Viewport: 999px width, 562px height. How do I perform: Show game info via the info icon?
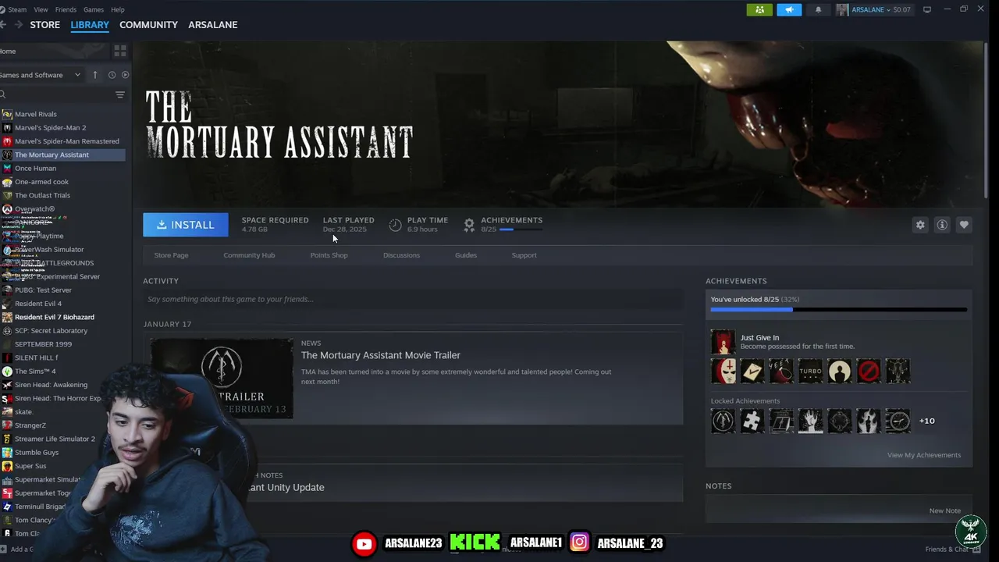[x=942, y=225]
